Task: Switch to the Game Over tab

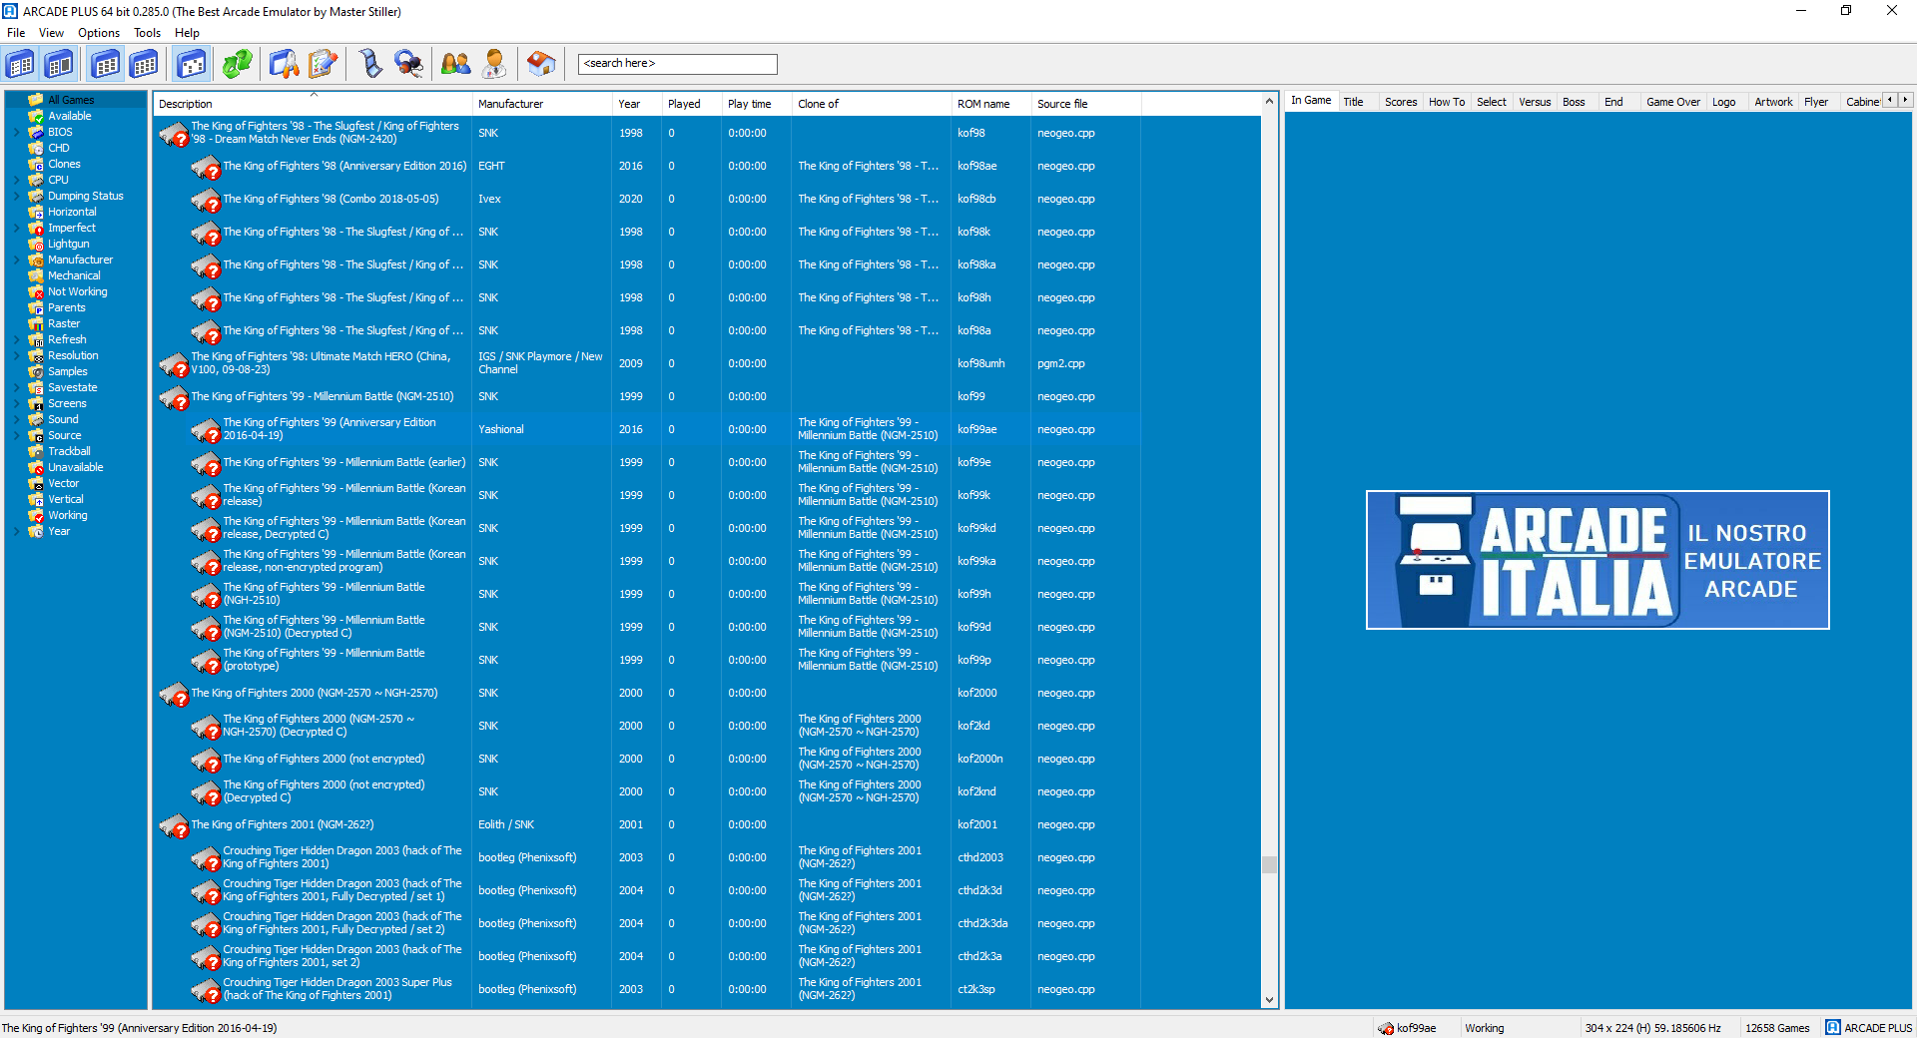Action: (1673, 102)
